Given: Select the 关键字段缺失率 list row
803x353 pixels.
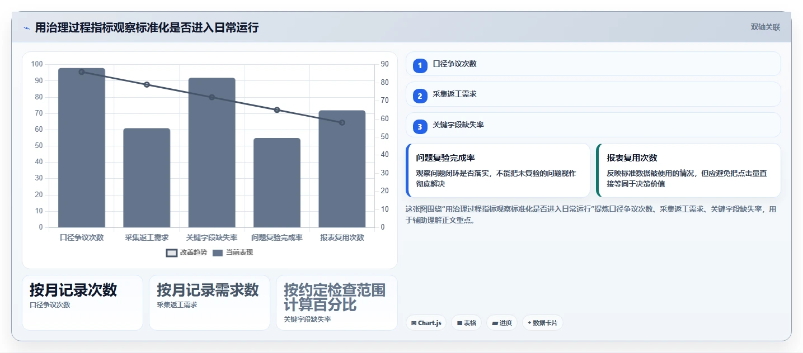Looking at the screenshot, I should (x=593, y=125).
